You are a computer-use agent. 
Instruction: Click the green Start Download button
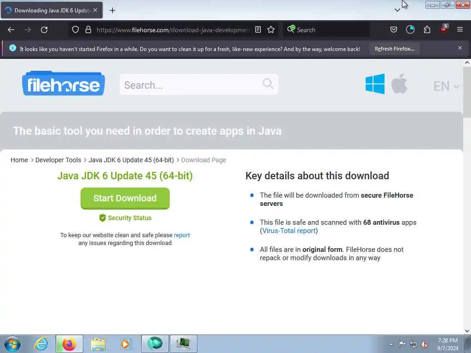[125, 199]
